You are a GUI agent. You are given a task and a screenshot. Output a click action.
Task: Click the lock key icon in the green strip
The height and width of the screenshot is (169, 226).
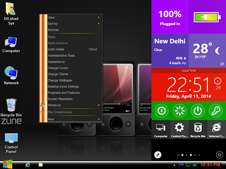pyautogui.click(x=216, y=111)
